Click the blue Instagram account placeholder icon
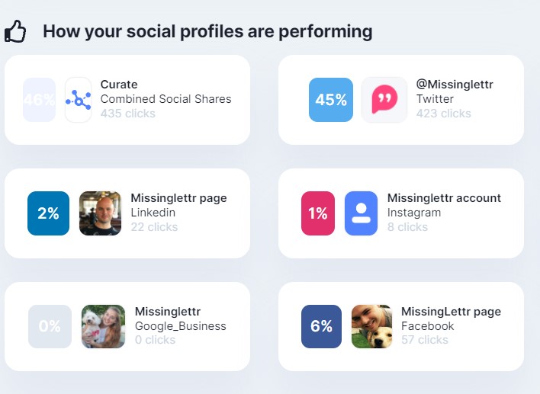The image size is (540, 394). (361, 213)
